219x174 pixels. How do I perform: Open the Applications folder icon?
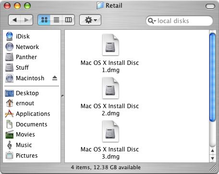tap(9, 113)
